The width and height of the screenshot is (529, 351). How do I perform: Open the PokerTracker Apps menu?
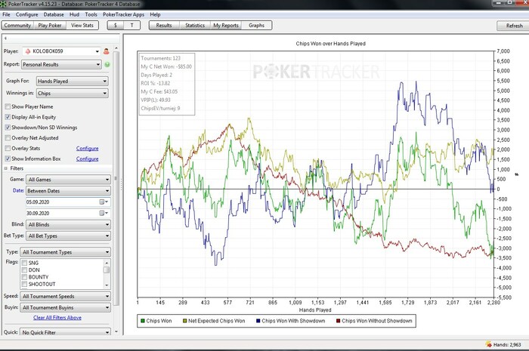[122, 14]
